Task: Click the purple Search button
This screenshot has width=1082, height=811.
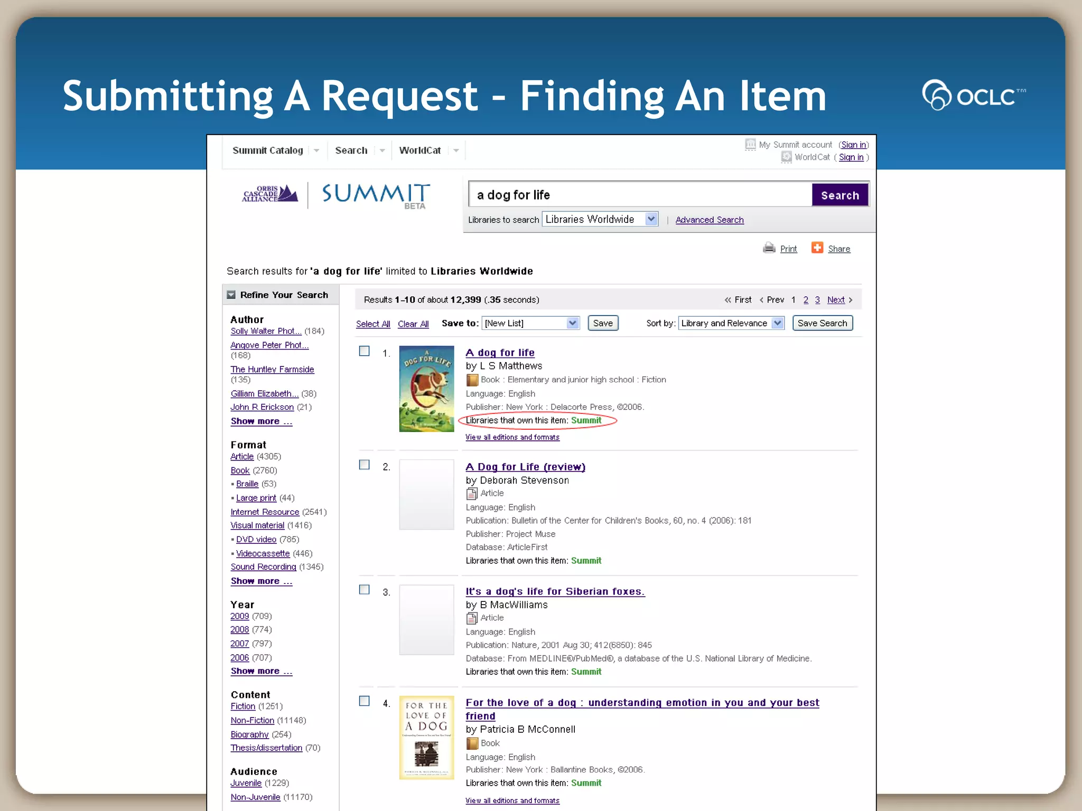Action: coord(840,195)
